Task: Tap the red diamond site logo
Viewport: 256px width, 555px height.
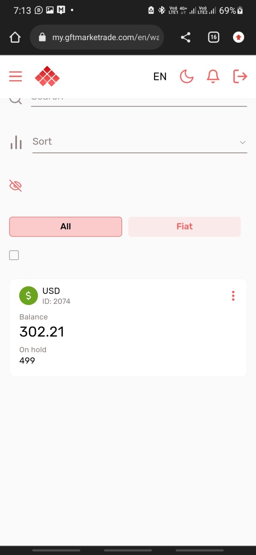Action: click(x=47, y=76)
